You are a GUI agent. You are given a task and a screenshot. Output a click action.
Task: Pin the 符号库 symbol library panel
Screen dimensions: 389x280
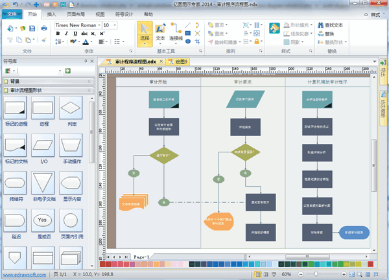pyautogui.click(x=86, y=61)
